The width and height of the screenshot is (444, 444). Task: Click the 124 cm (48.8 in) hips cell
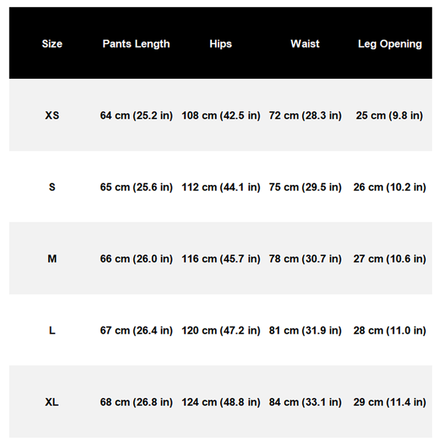point(221,402)
